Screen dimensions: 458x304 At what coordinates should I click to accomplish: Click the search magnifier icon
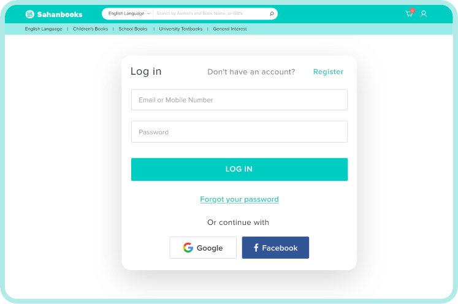pyautogui.click(x=272, y=13)
